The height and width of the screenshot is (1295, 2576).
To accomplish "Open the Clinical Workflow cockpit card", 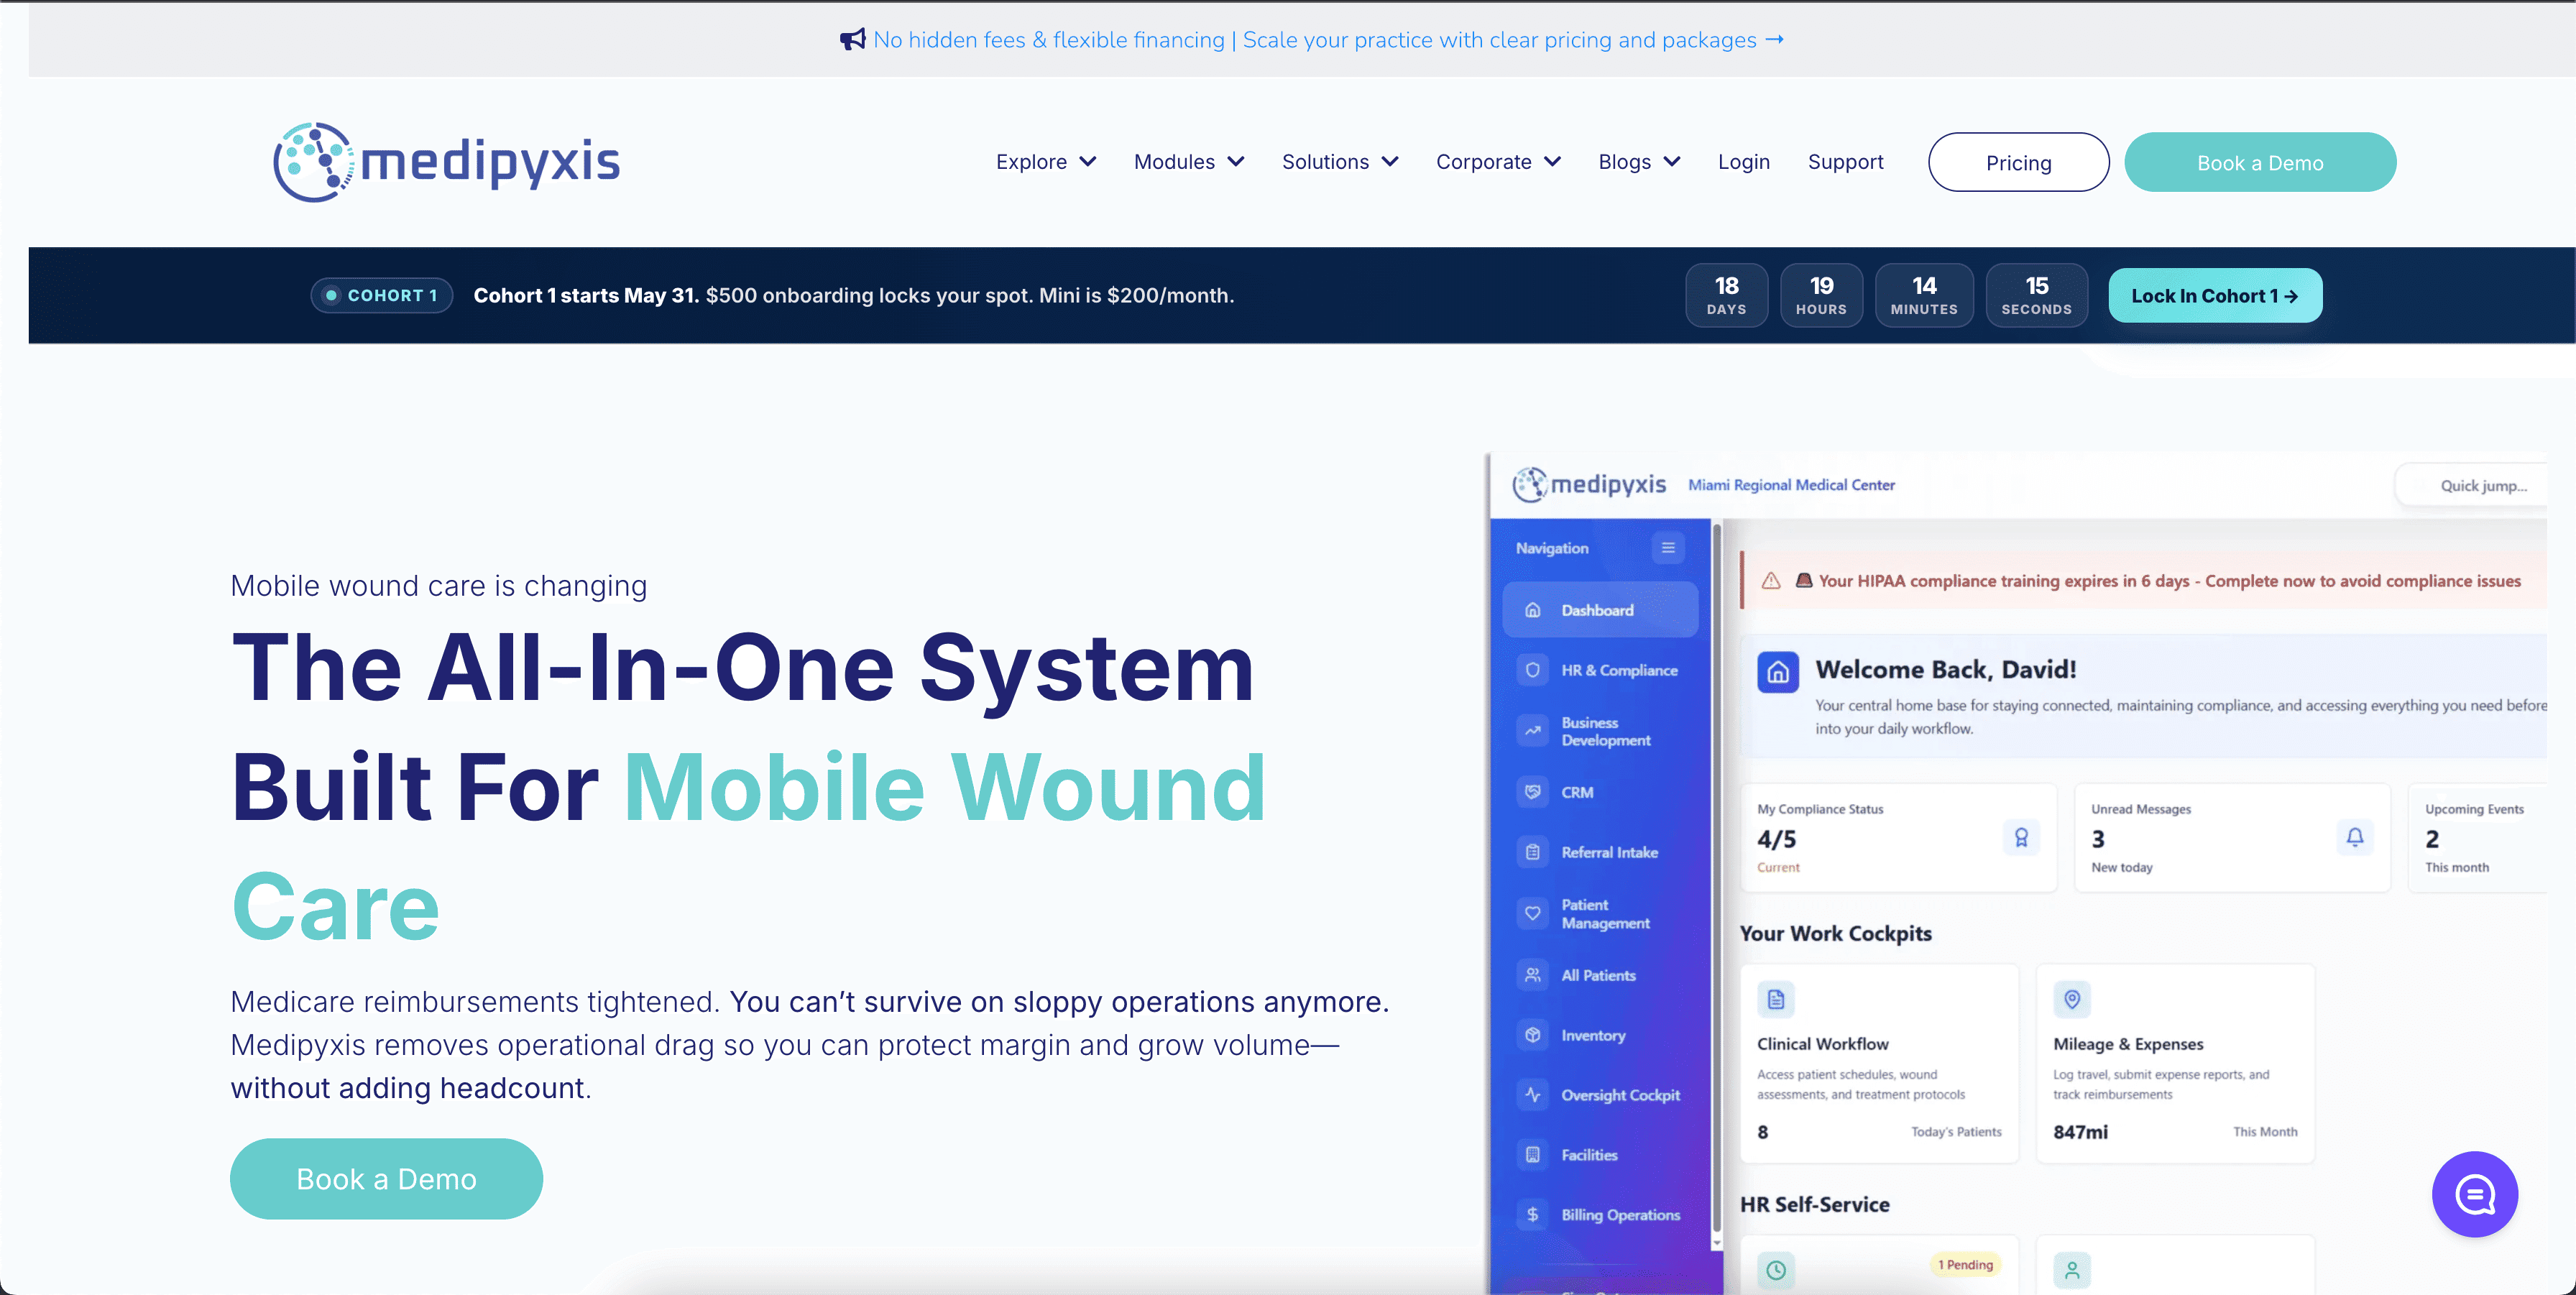I will (1879, 1063).
